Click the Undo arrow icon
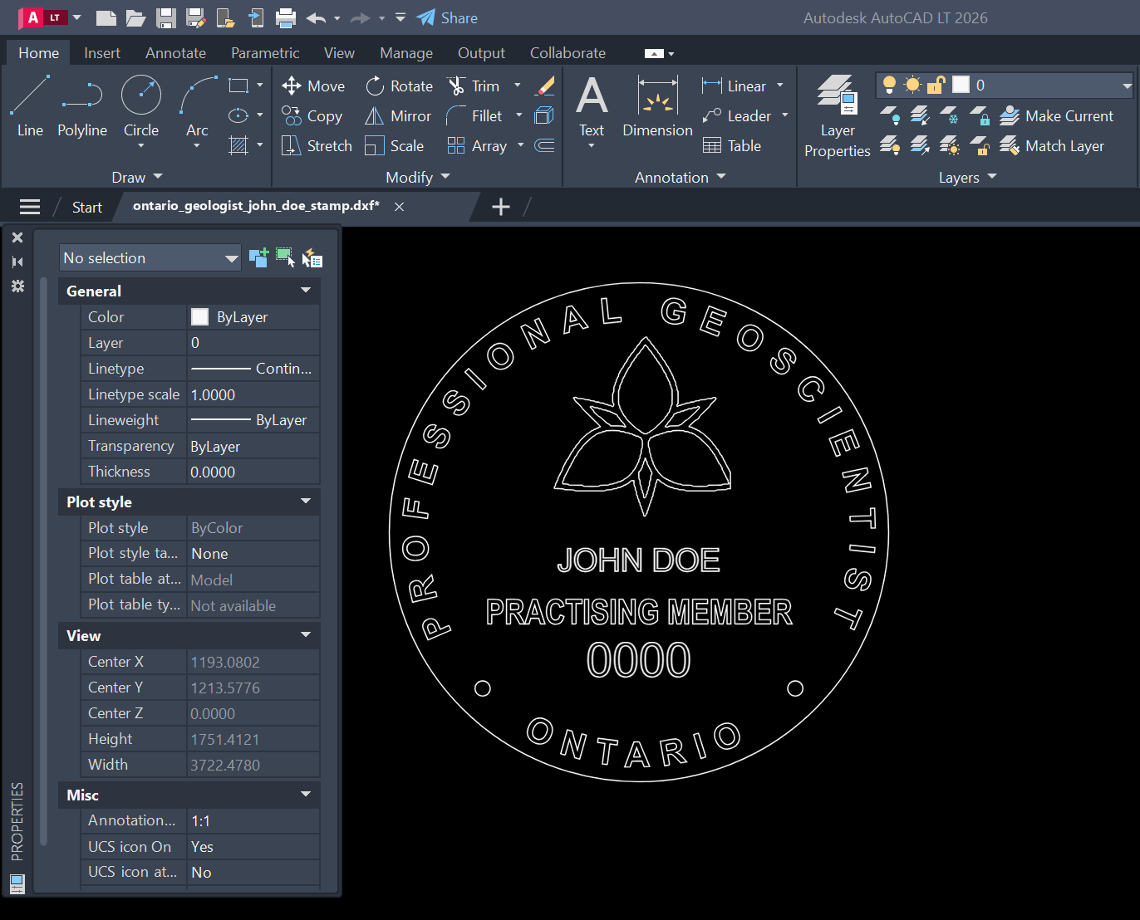This screenshot has height=920, width=1140. click(x=316, y=17)
